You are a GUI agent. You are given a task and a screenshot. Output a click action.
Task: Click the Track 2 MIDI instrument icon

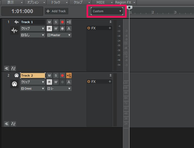pos(14,84)
